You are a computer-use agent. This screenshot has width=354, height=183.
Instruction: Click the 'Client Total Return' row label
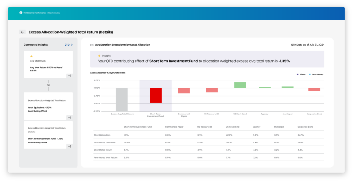103,150
